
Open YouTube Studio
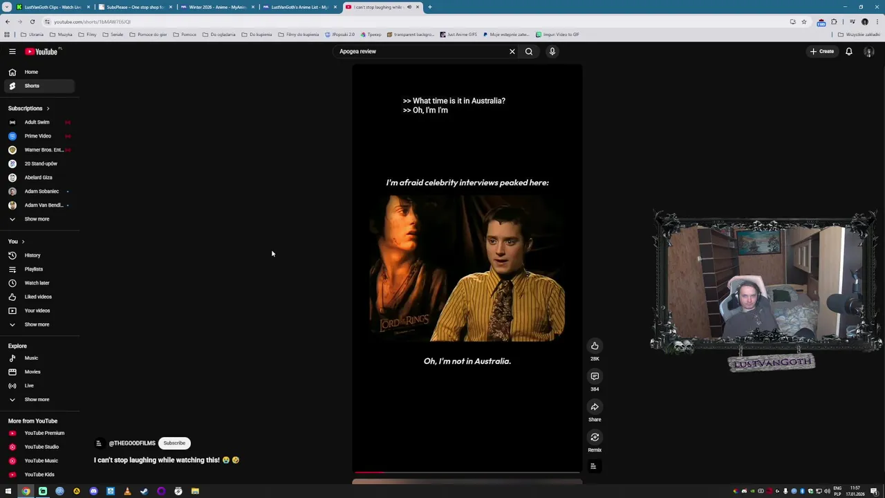[38, 447]
